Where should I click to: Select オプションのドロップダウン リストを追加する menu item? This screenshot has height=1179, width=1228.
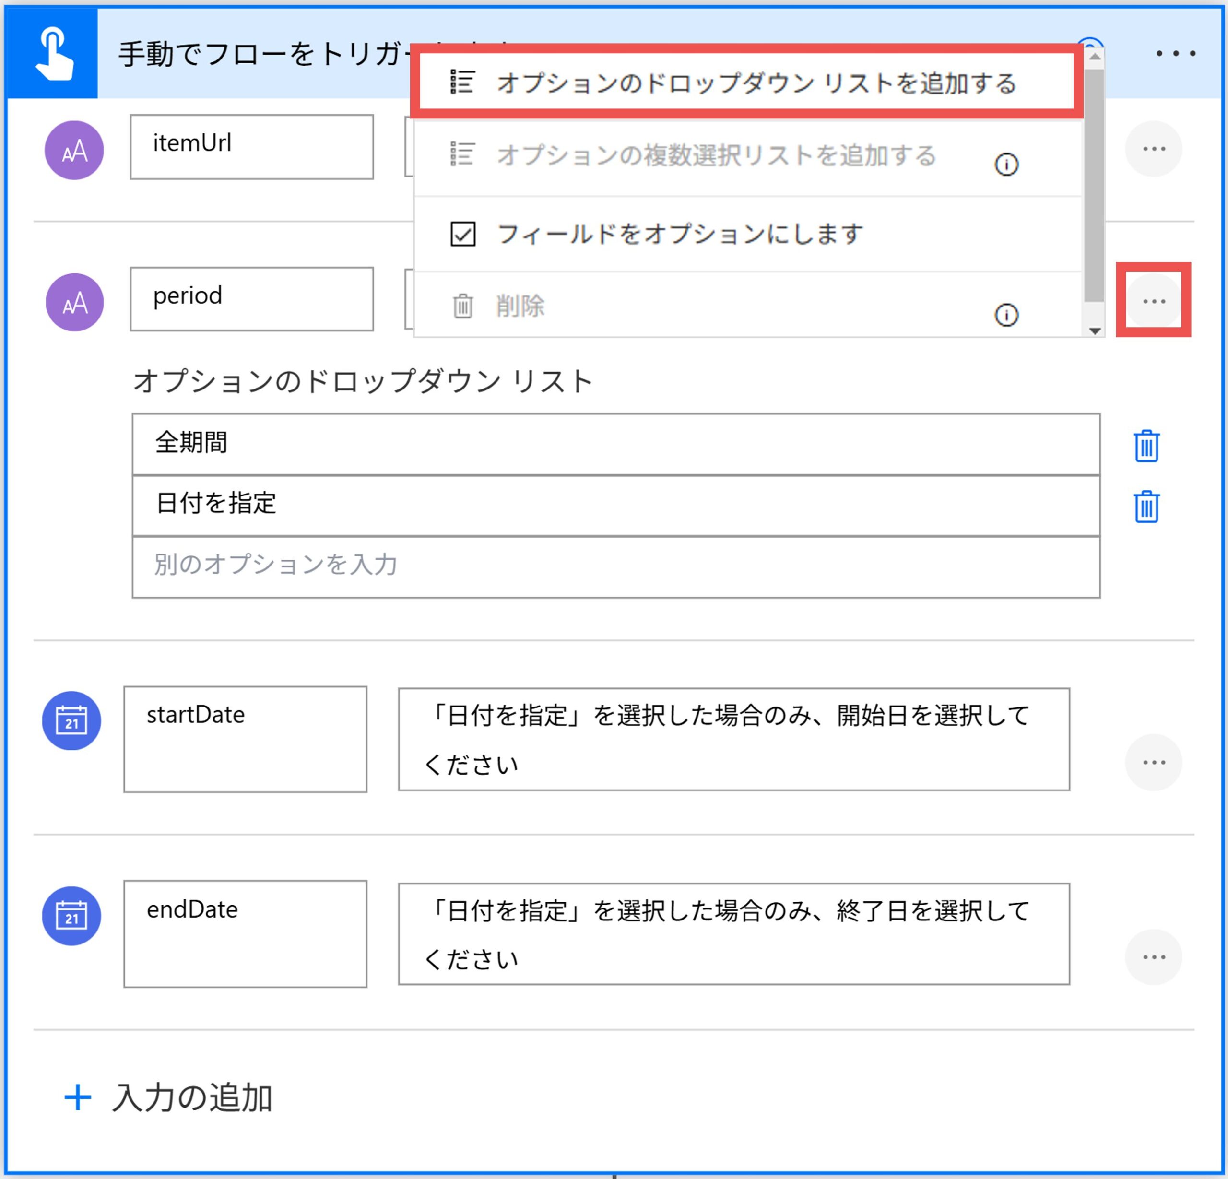[x=745, y=83]
